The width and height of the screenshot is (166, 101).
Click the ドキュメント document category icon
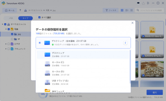tap(12, 49)
